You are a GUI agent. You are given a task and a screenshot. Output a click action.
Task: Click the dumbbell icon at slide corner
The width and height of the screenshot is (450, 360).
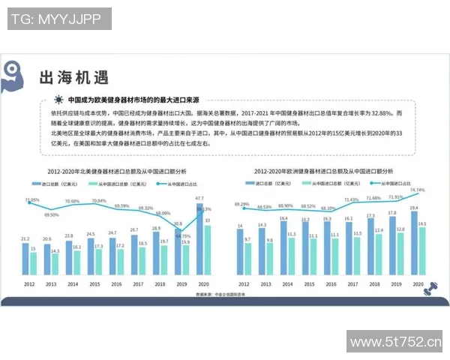click(x=430, y=289)
